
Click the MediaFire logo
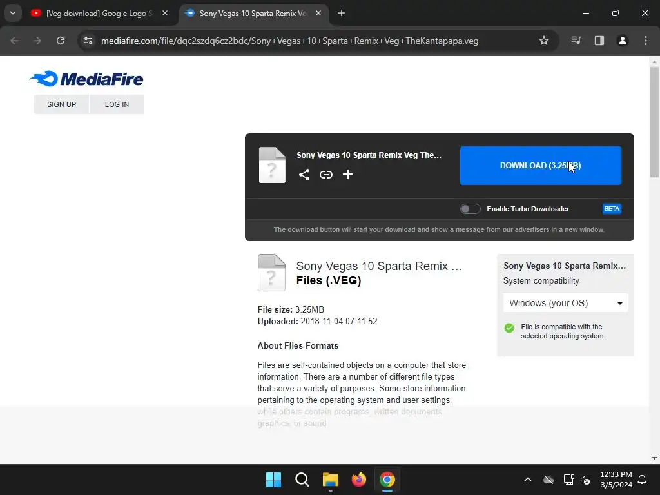coord(87,79)
